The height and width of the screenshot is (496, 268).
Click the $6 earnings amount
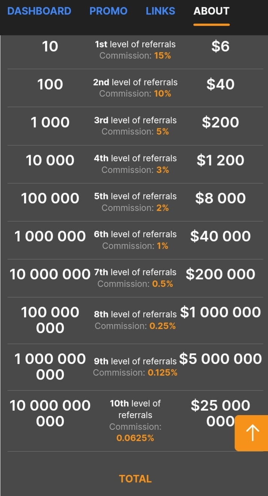[220, 46]
